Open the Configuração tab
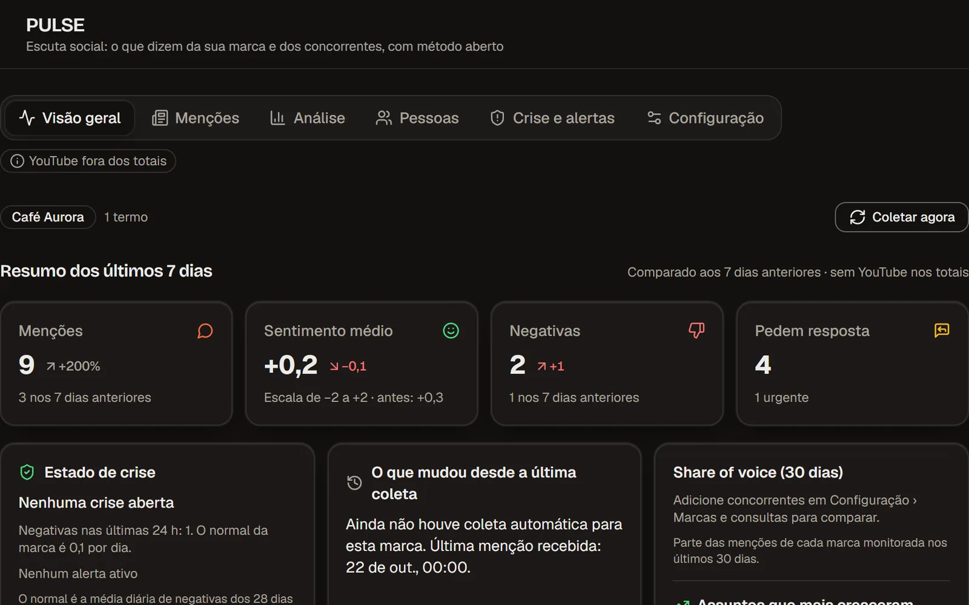The image size is (969, 605). [x=705, y=118]
